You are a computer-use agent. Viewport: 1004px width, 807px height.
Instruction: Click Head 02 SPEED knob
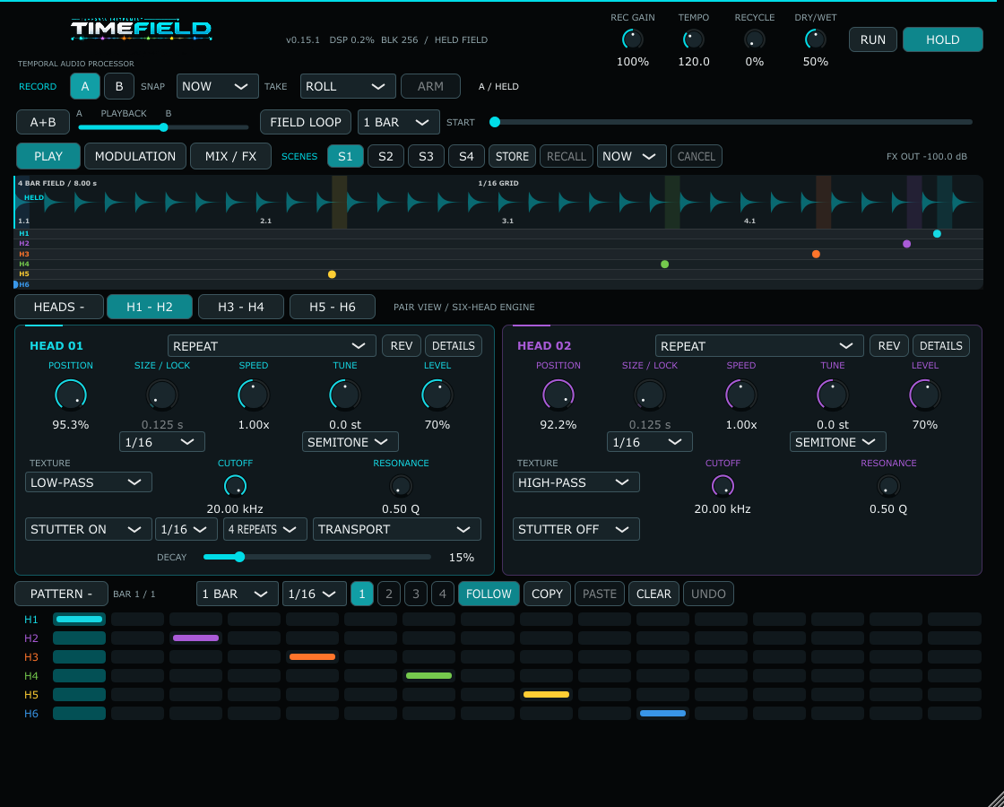click(741, 395)
